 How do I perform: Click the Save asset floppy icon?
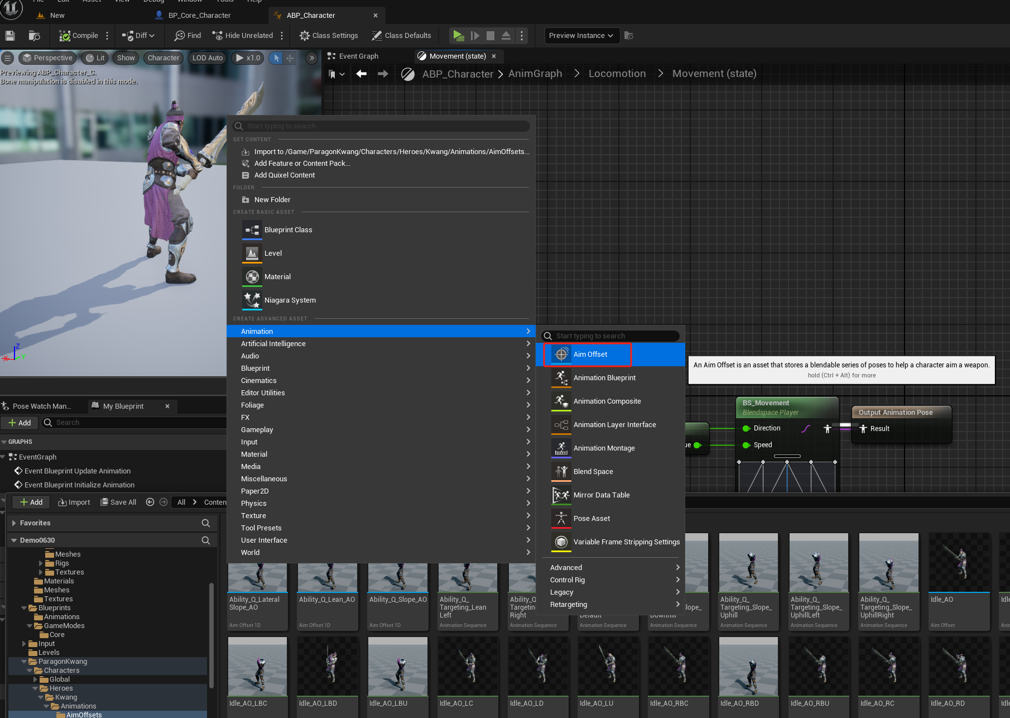point(9,36)
